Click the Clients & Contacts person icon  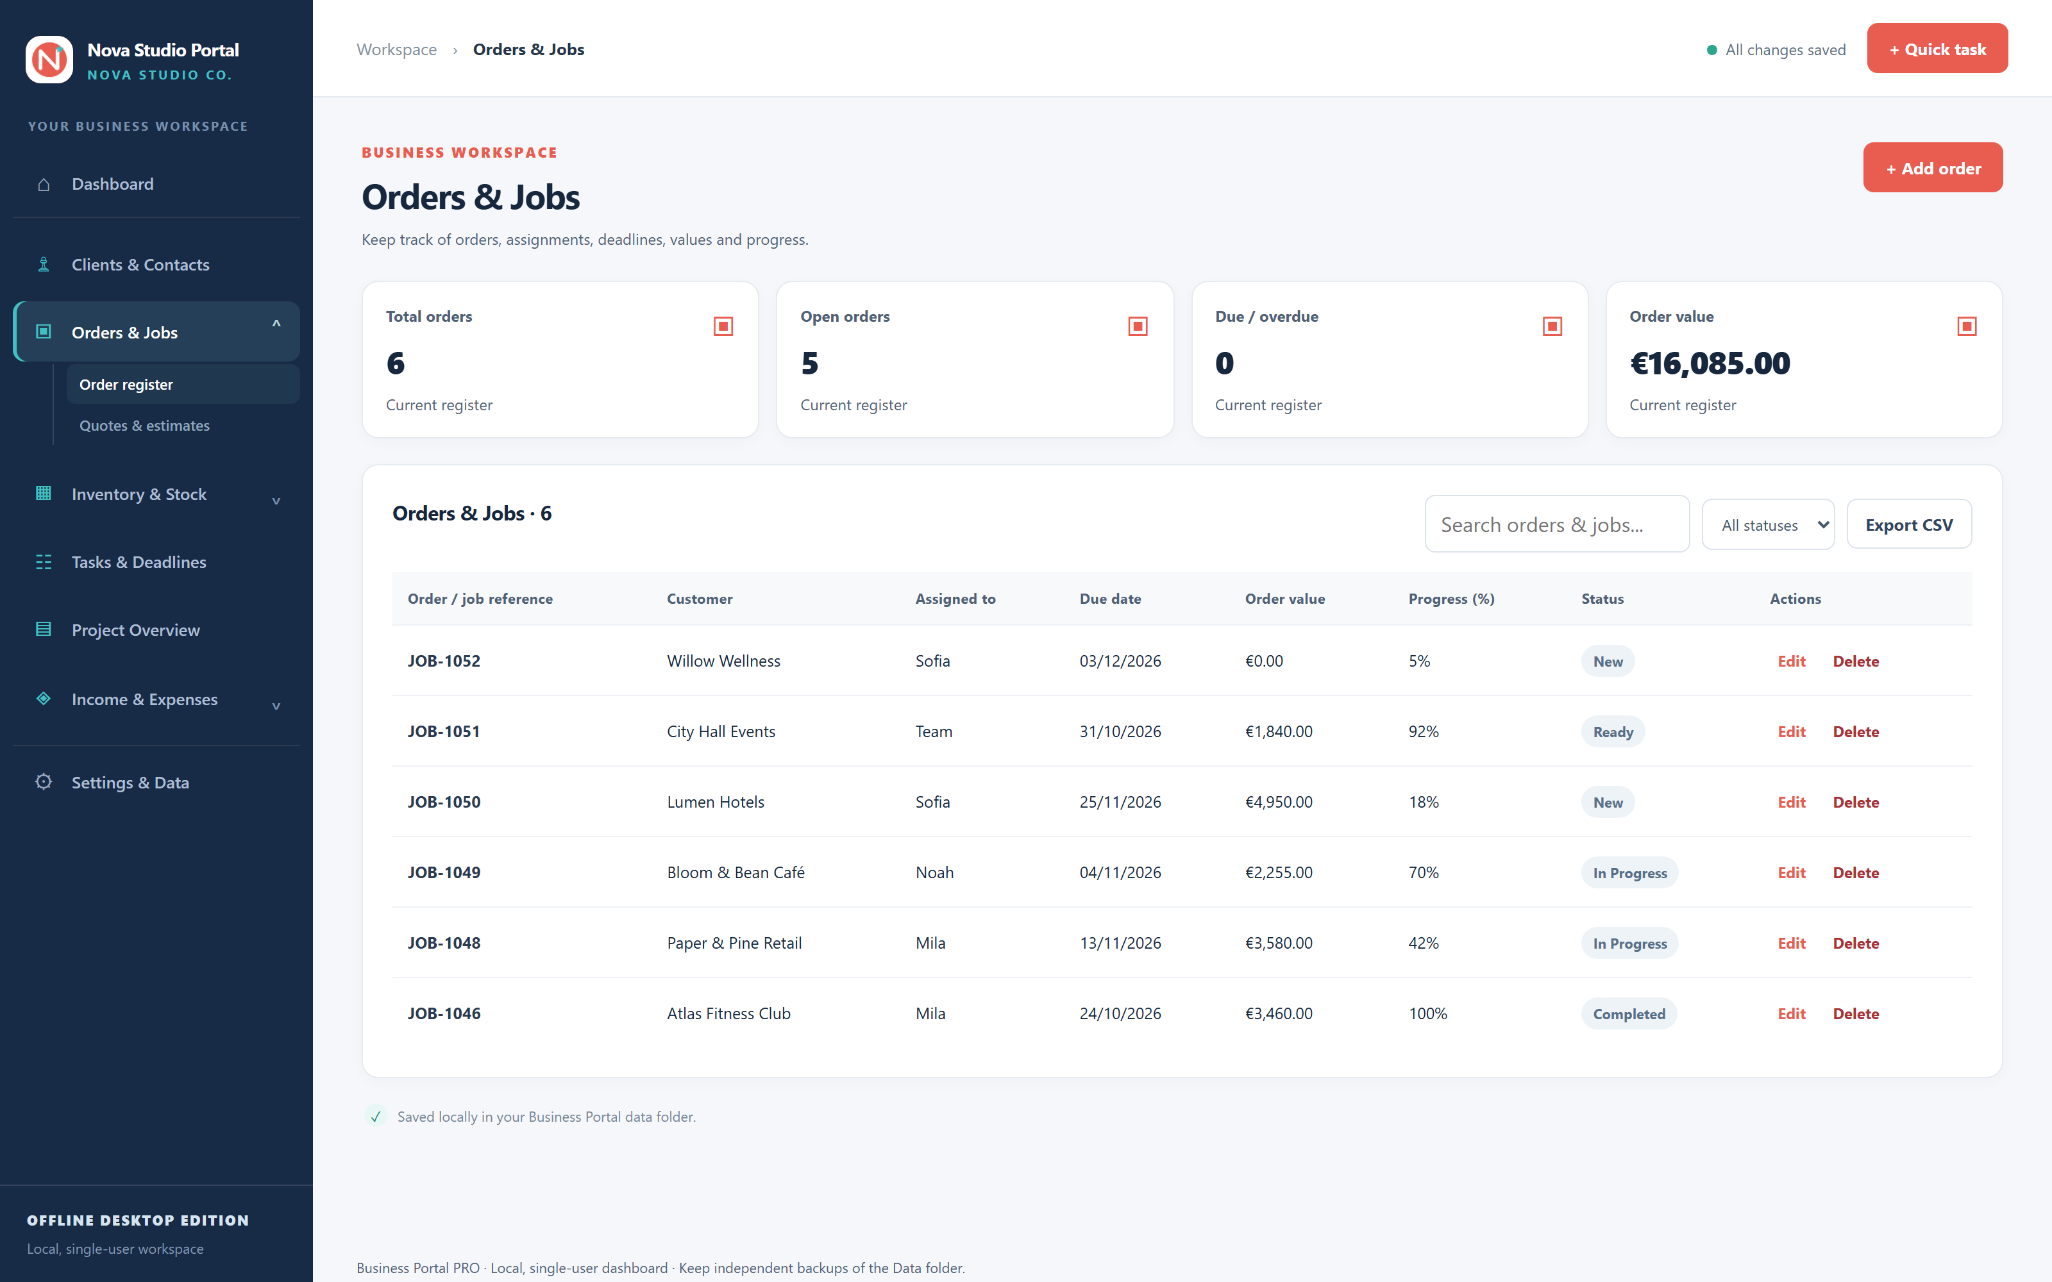(43, 265)
